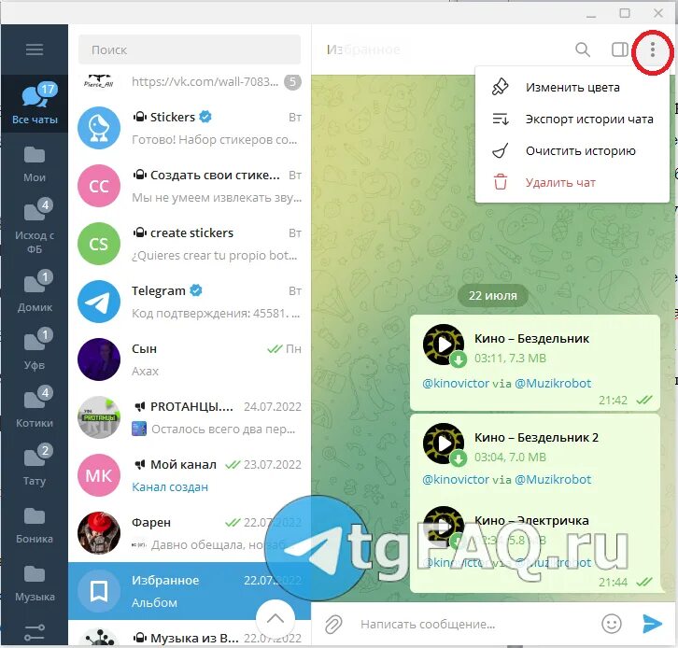Click the Сын profile picture
The width and height of the screenshot is (678, 648).
click(x=99, y=359)
